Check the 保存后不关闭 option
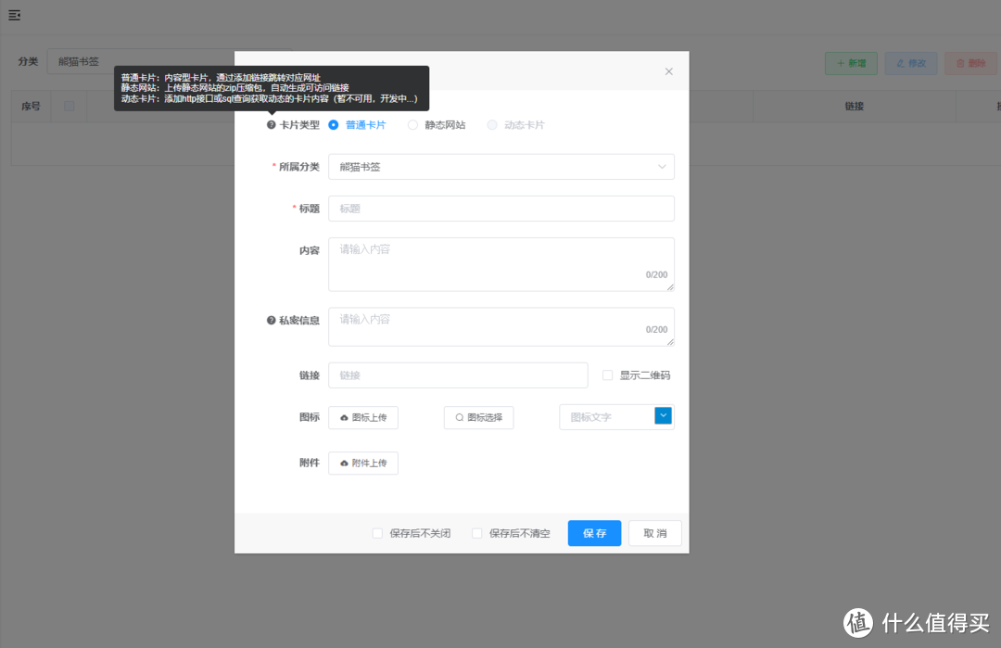Viewport: 1001px width, 648px height. pyautogui.click(x=378, y=533)
